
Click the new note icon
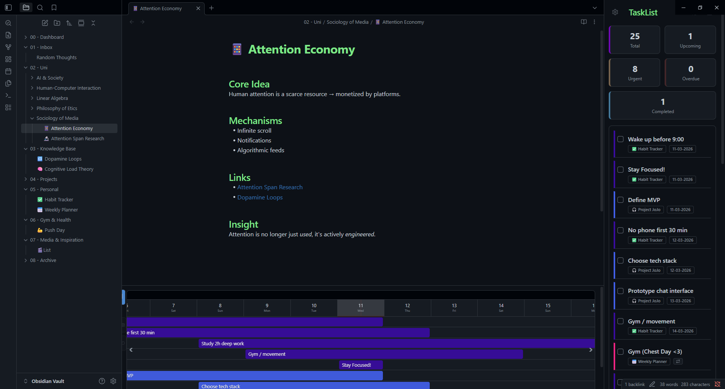(x=45, y=23)
